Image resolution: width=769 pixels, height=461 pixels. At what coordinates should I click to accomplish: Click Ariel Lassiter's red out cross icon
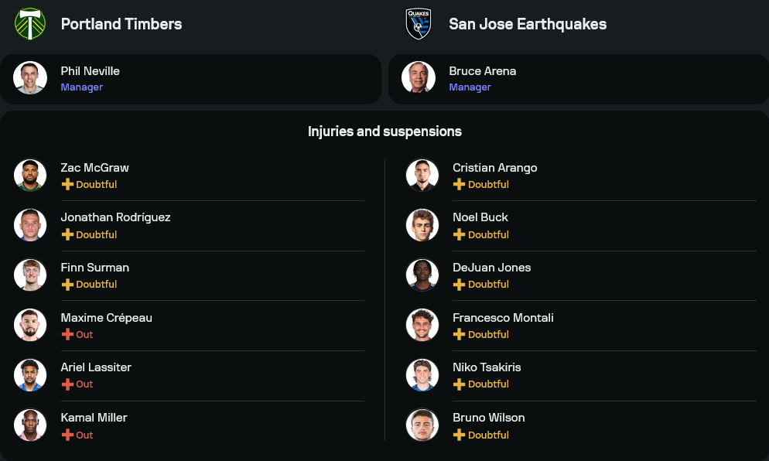click(x=67, y=384)
